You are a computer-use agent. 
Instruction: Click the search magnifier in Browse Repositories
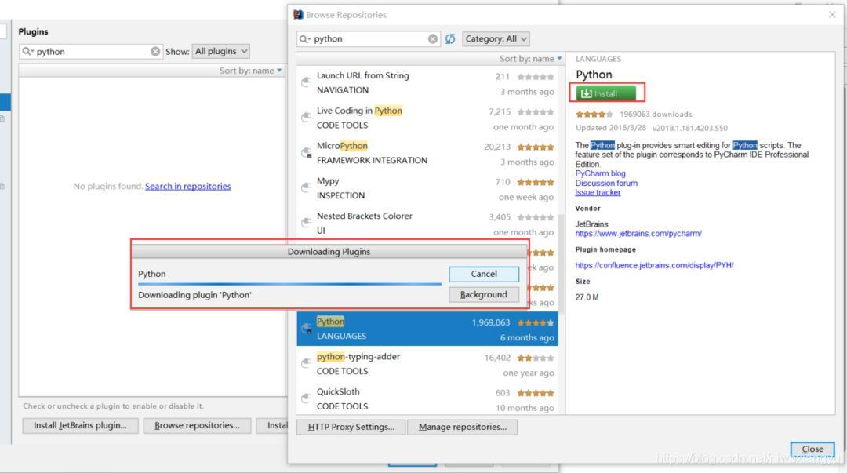[x=305, y=39]
